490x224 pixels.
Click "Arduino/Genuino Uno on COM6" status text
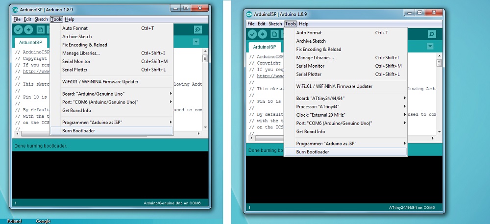(172, 203)
